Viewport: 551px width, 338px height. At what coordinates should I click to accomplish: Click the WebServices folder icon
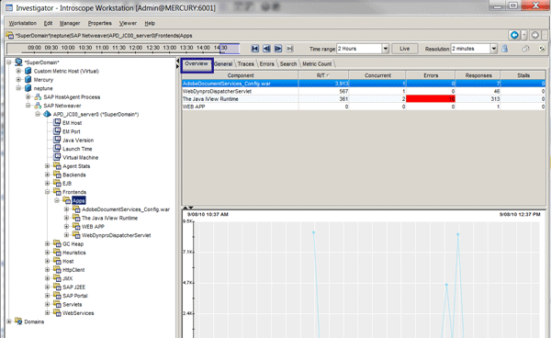pyautogui.click(x=57, y=312)
